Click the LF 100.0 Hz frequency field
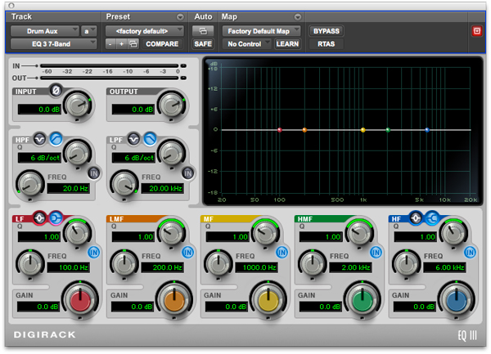 [x=68, y=267]
